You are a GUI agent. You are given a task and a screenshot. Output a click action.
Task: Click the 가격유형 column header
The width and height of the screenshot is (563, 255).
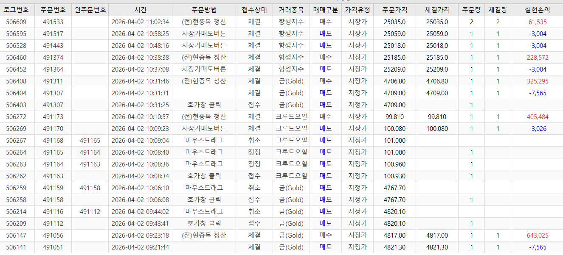point(358,10)
